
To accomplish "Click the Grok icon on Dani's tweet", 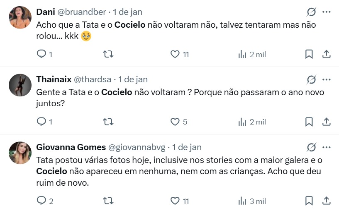I will [311, 12].
